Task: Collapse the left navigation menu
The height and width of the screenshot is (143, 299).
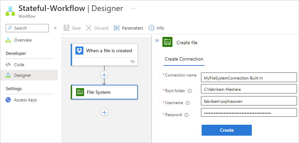Action: point(55,28)
